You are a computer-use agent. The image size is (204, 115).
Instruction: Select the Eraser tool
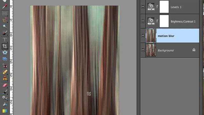pos(5,85)
